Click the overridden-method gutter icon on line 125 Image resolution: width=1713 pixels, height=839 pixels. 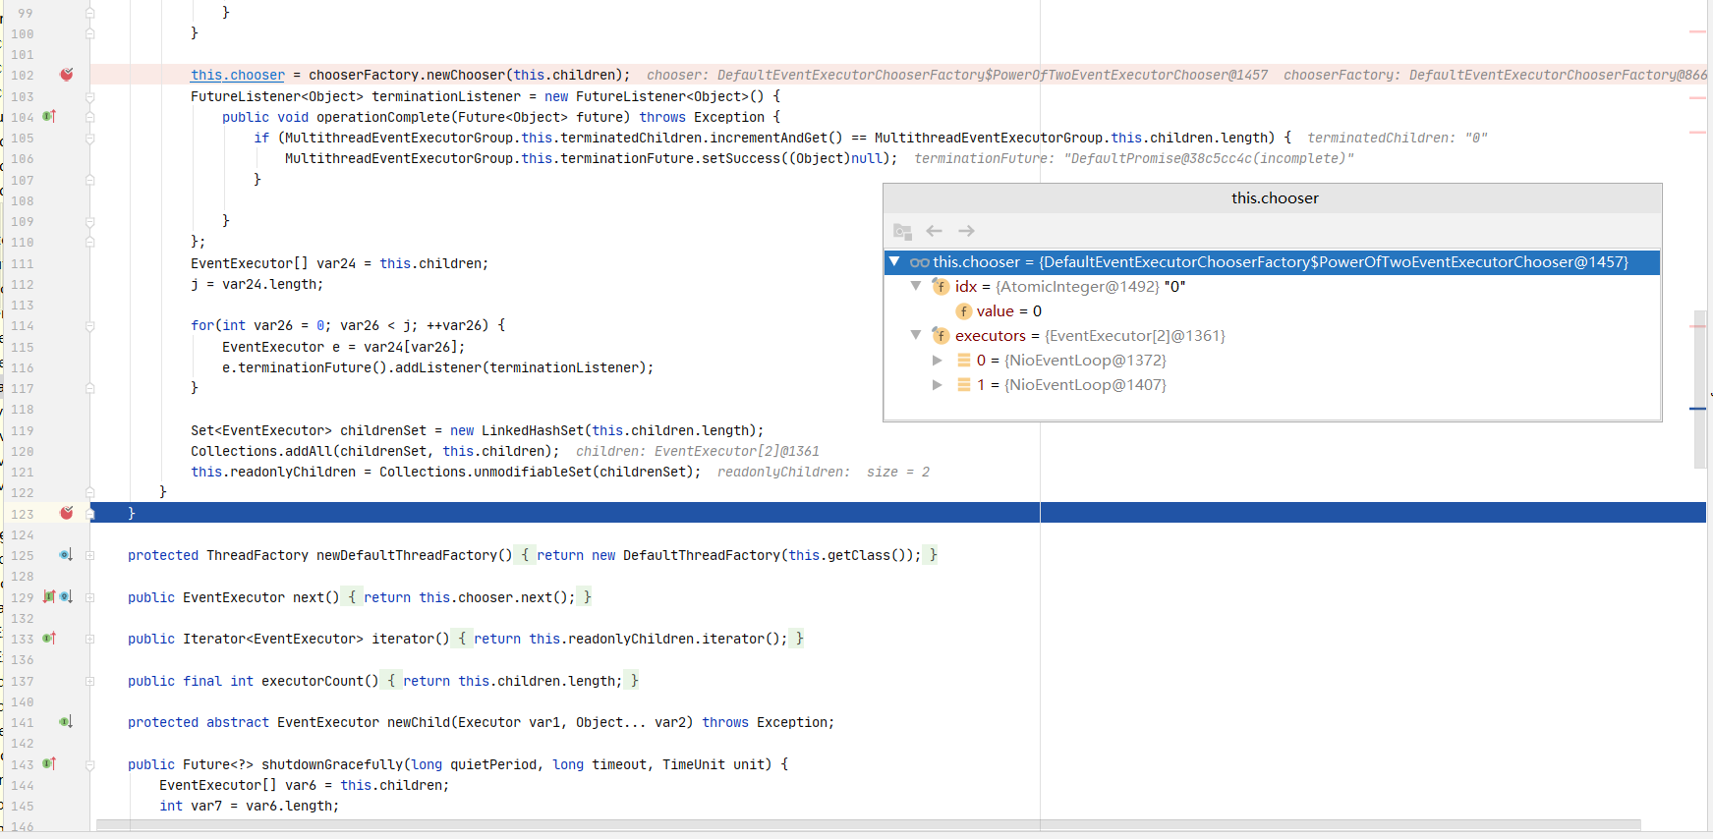(x=65, y=555)
